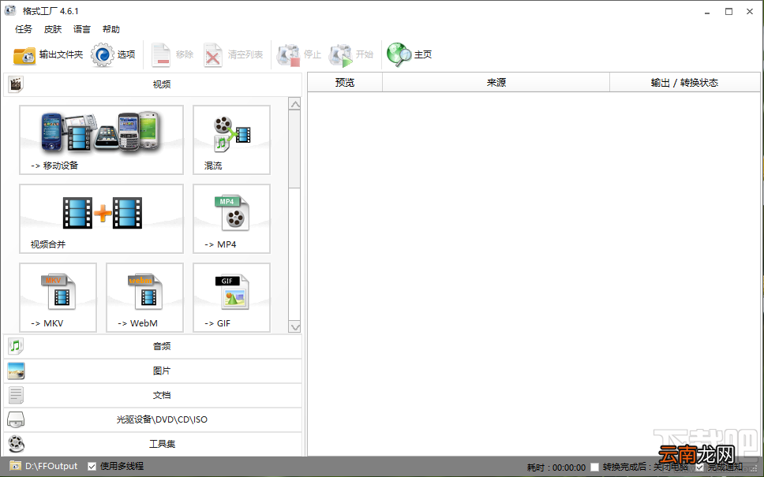764x477 pixels.
Task: Click the video list scroll-up arrow
Action: pyautogui.click(x=294, y=104)
